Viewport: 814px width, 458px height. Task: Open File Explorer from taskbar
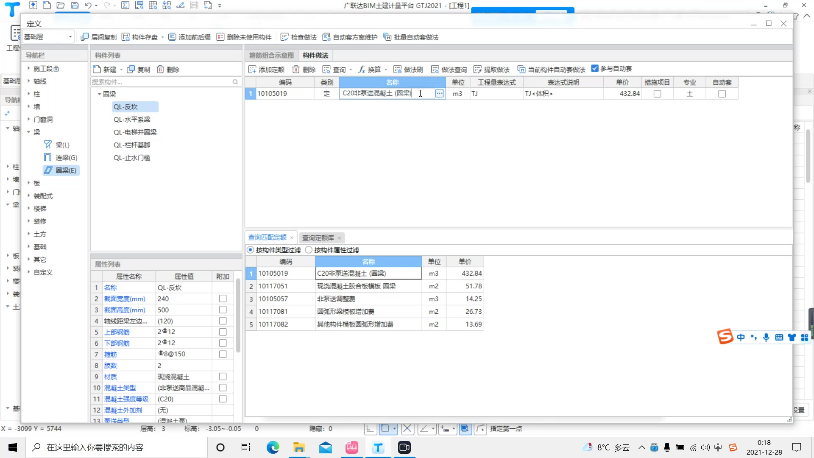pyautogui.click(x=299, y=447)
